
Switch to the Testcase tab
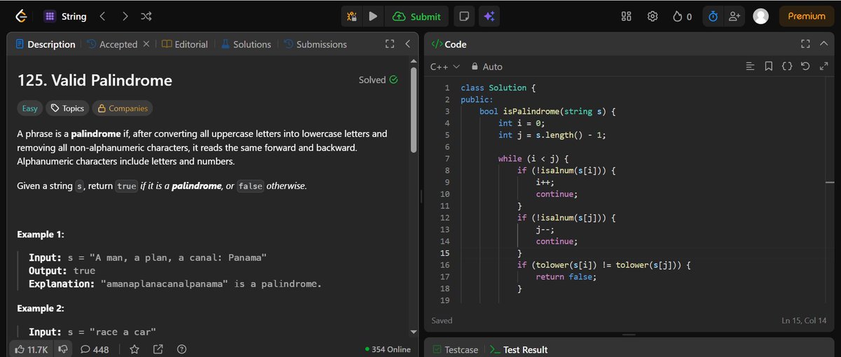[x=455, y=349]
